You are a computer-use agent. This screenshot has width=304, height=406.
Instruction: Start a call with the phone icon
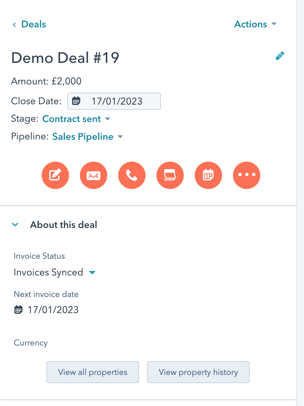(132, 175)
